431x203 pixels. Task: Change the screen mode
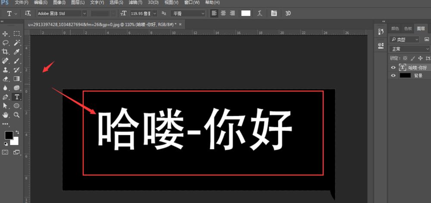[x=17, y=152]
